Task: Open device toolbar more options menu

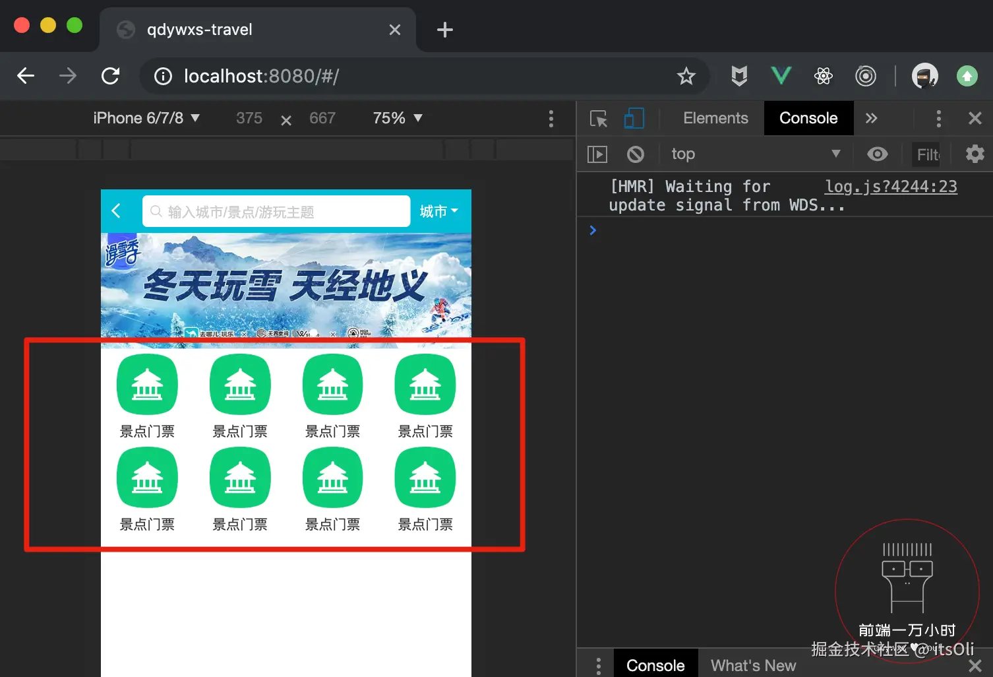Action: tap(551, 119)
